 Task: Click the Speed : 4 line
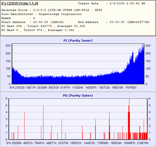tap(18, 18)
